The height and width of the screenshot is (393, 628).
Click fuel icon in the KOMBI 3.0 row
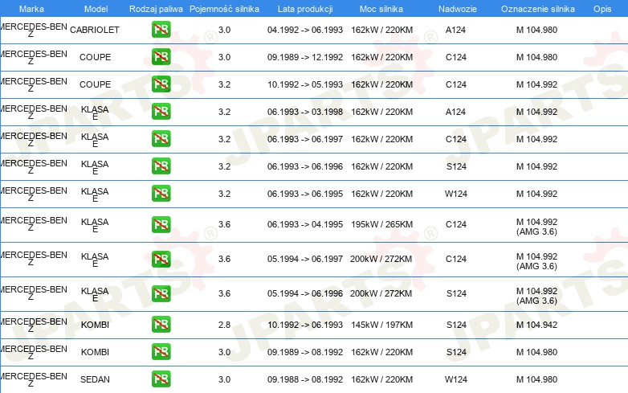pyautogui.click(x=161, y=352)
